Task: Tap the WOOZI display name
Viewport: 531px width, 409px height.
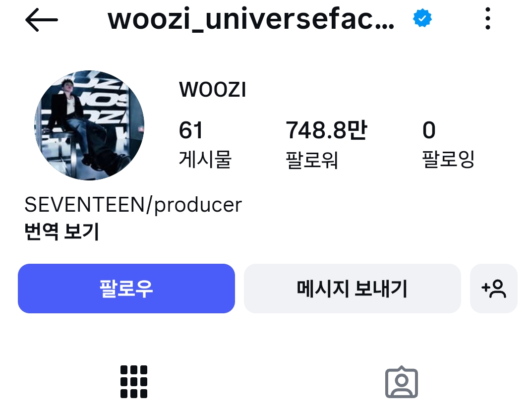Action: coord(212,89)
